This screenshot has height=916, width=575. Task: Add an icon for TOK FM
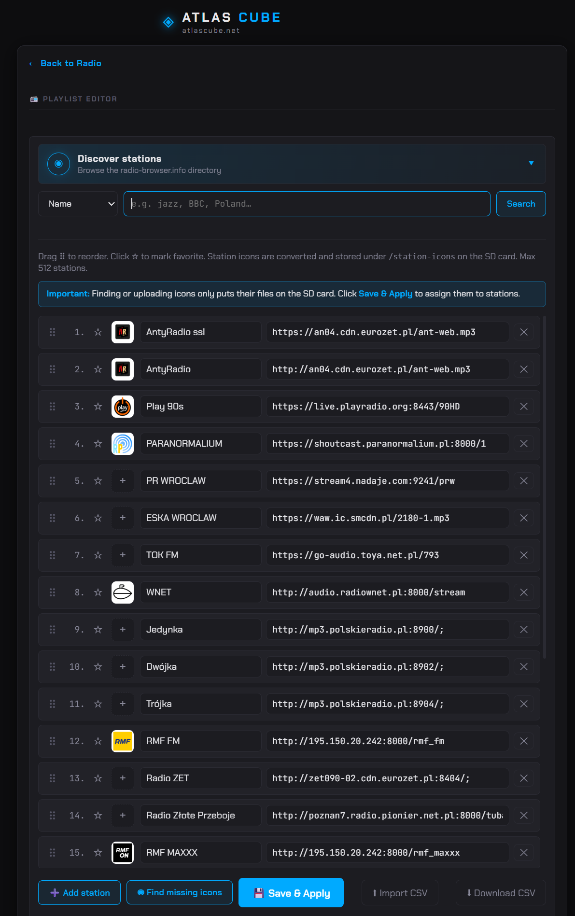[x=123, y=555]
